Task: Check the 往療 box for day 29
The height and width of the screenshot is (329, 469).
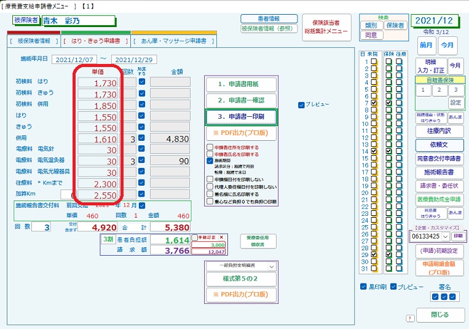Action: [400, 255]
